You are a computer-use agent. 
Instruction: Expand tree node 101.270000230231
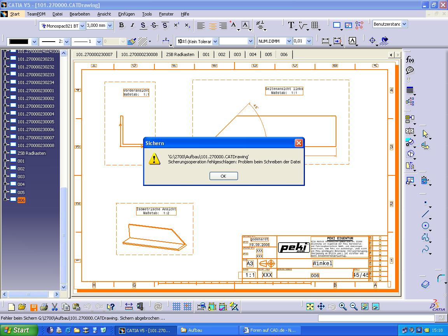5,59
